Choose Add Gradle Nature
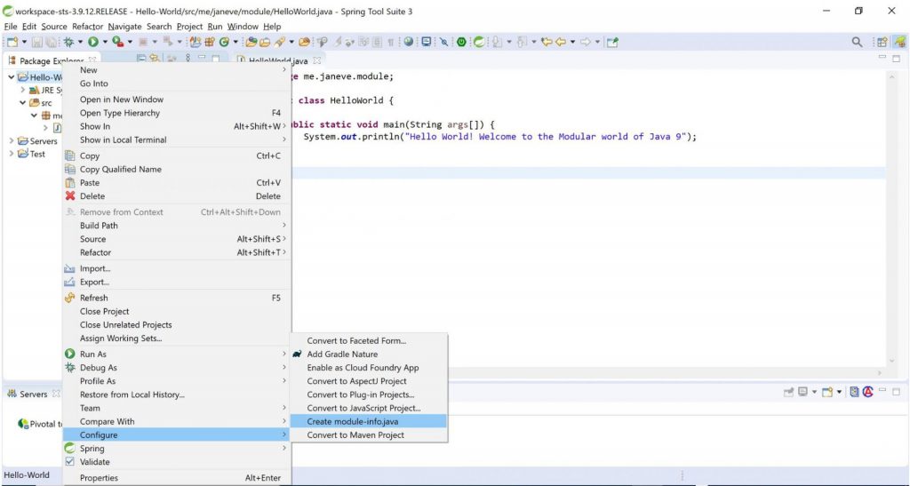Viewport: 910px width, 486px height. point(369,354)
